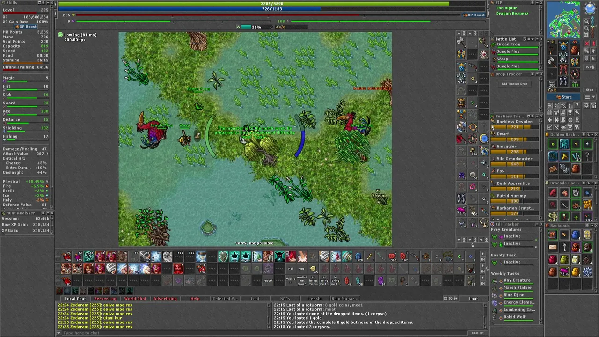Open the equipped backpack slot
This screenshot has height=337, width=599.
[575, 50]
